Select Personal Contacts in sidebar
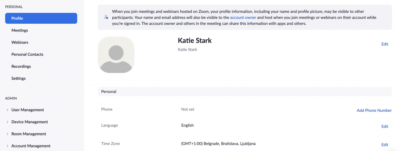This screenshot has height=151, width=398. click(28, 54)
